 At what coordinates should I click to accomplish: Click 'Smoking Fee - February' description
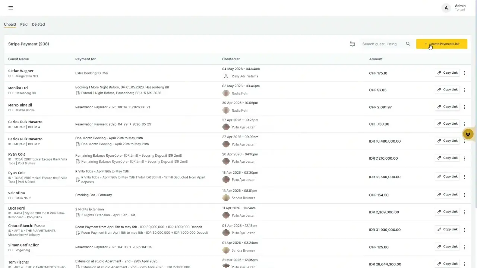[94, 195]
